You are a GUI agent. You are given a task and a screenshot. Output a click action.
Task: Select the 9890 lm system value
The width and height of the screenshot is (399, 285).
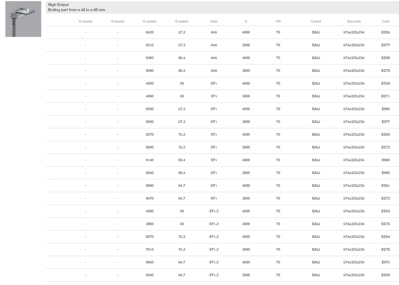tap(149, 186)
